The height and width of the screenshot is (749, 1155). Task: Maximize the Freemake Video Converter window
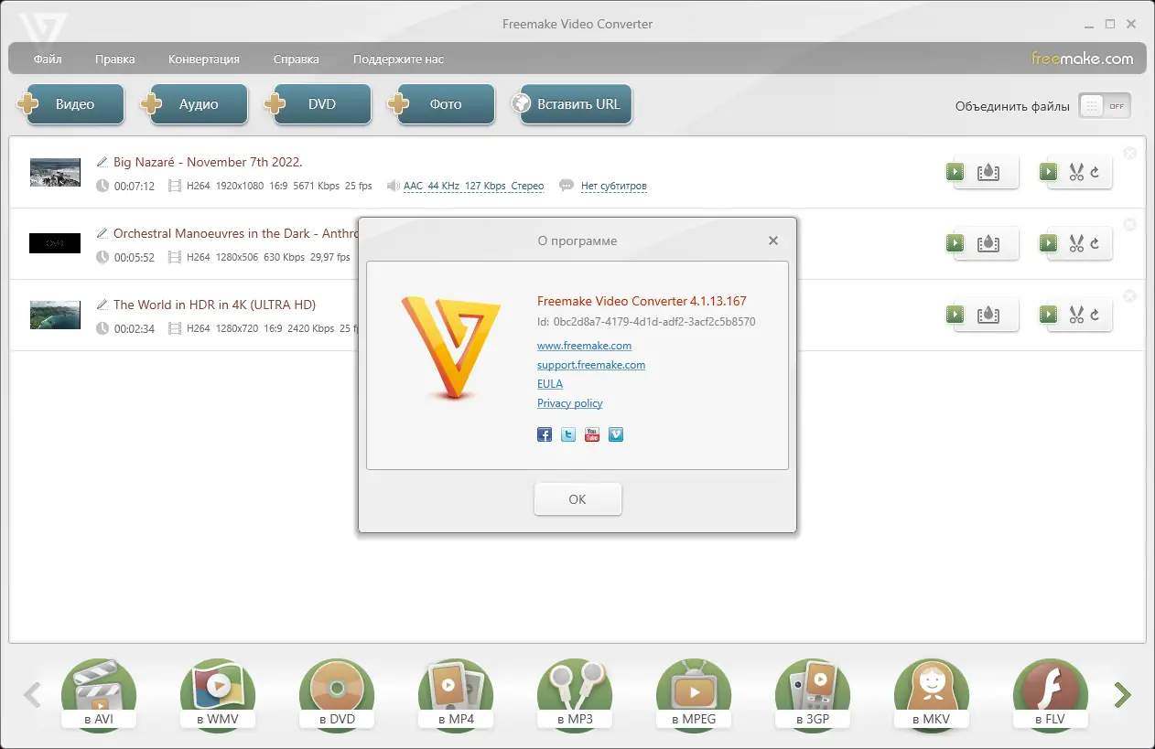click(1110, 24)
